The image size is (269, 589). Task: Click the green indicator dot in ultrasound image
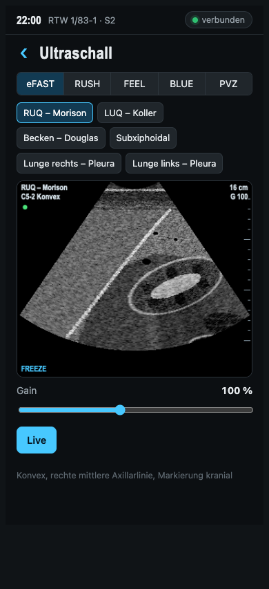point(25,207)
